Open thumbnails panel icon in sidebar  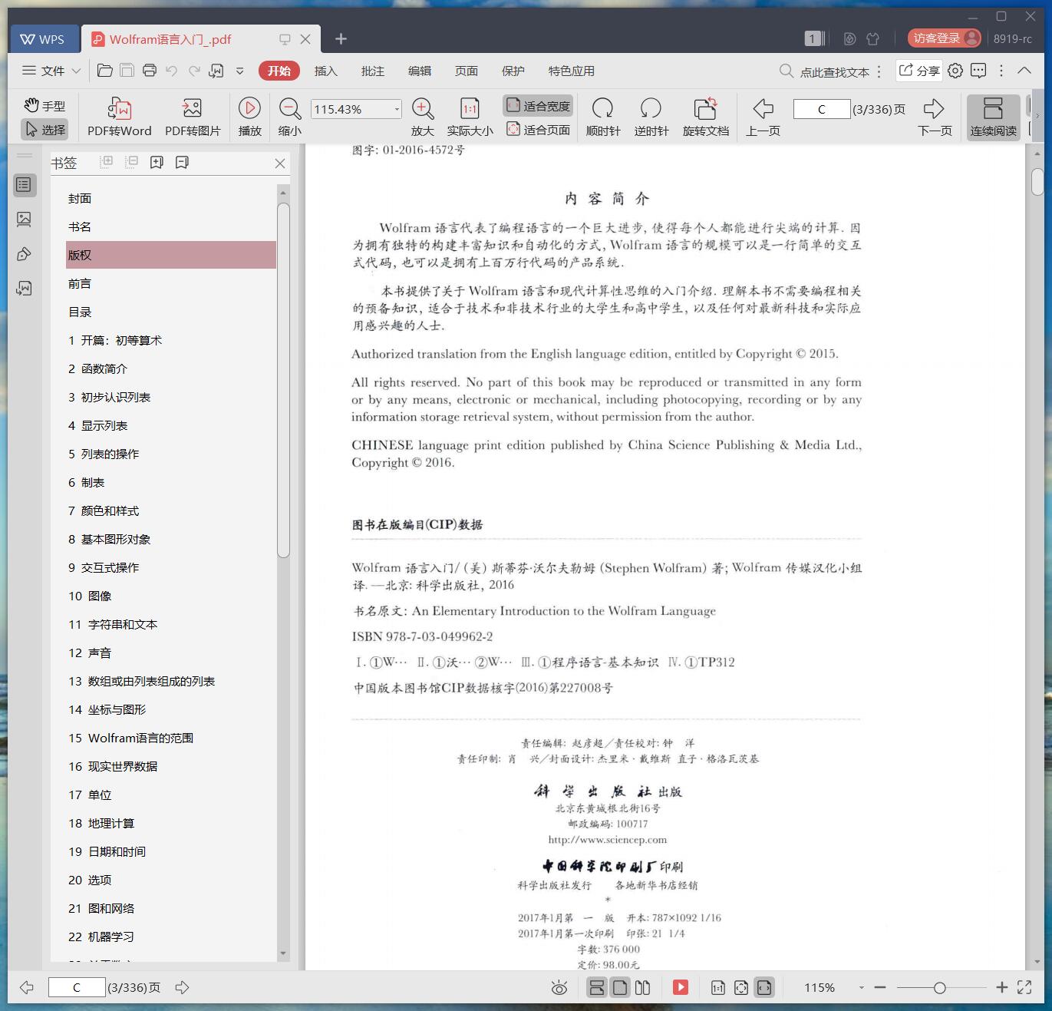tap(24, 220)
